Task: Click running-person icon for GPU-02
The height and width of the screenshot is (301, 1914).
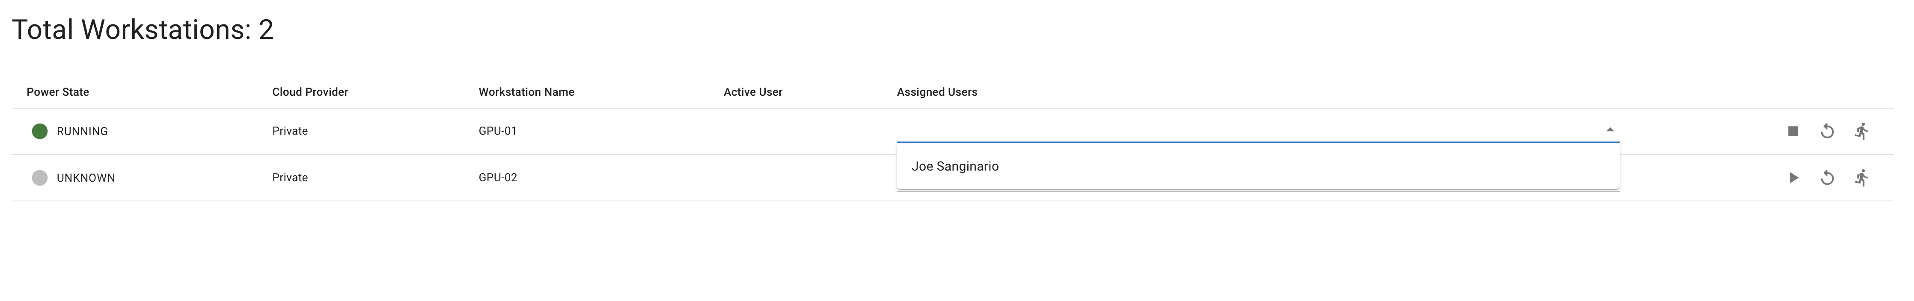Action: coord(1861,178)
